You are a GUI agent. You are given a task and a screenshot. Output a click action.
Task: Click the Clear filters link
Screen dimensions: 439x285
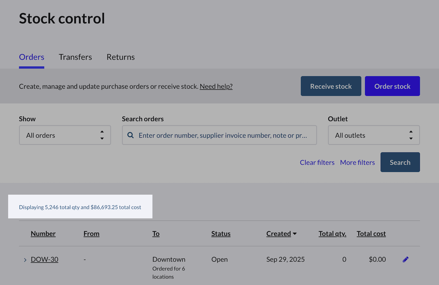317,162
